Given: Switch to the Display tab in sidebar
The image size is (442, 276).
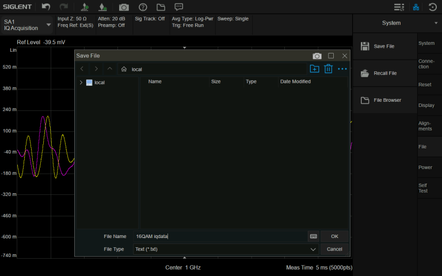Looking at the screenshot, I should (x=426, y=105).
